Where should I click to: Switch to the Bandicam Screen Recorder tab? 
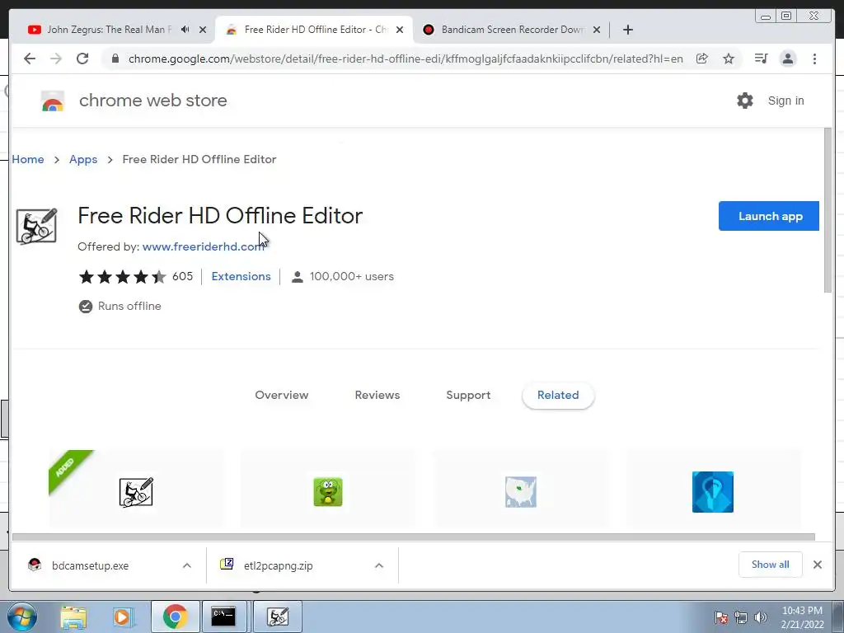coord(513,30)
